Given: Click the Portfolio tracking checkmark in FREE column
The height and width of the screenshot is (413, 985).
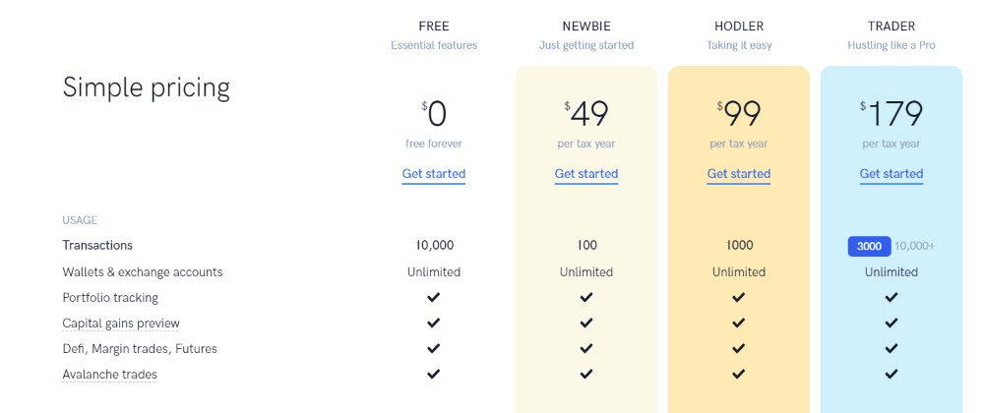Looking at the screenshot, I should click(433, 298).
